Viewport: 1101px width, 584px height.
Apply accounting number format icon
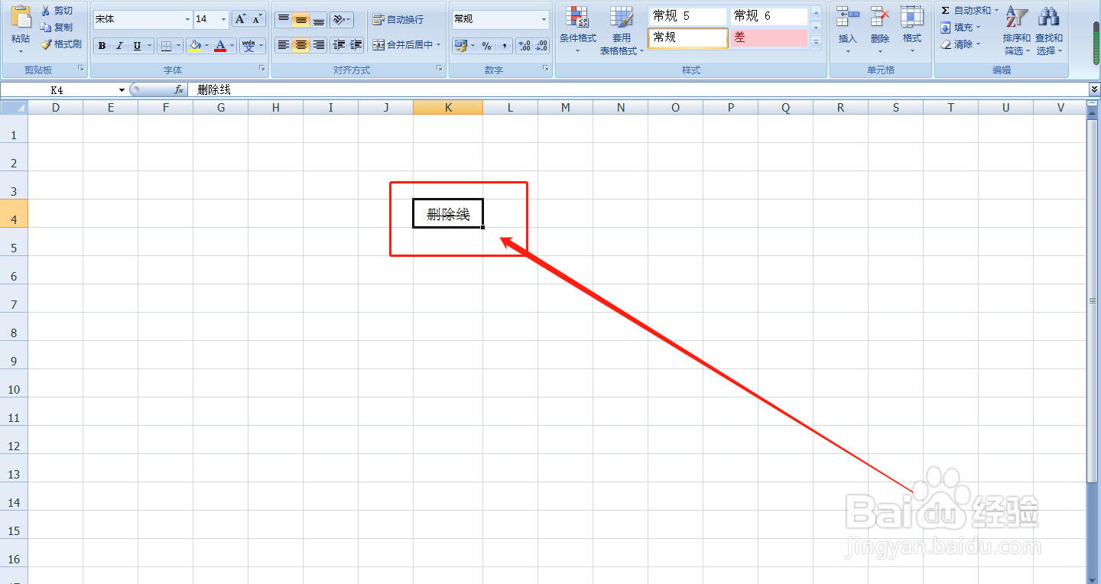(x=460, y=46)
